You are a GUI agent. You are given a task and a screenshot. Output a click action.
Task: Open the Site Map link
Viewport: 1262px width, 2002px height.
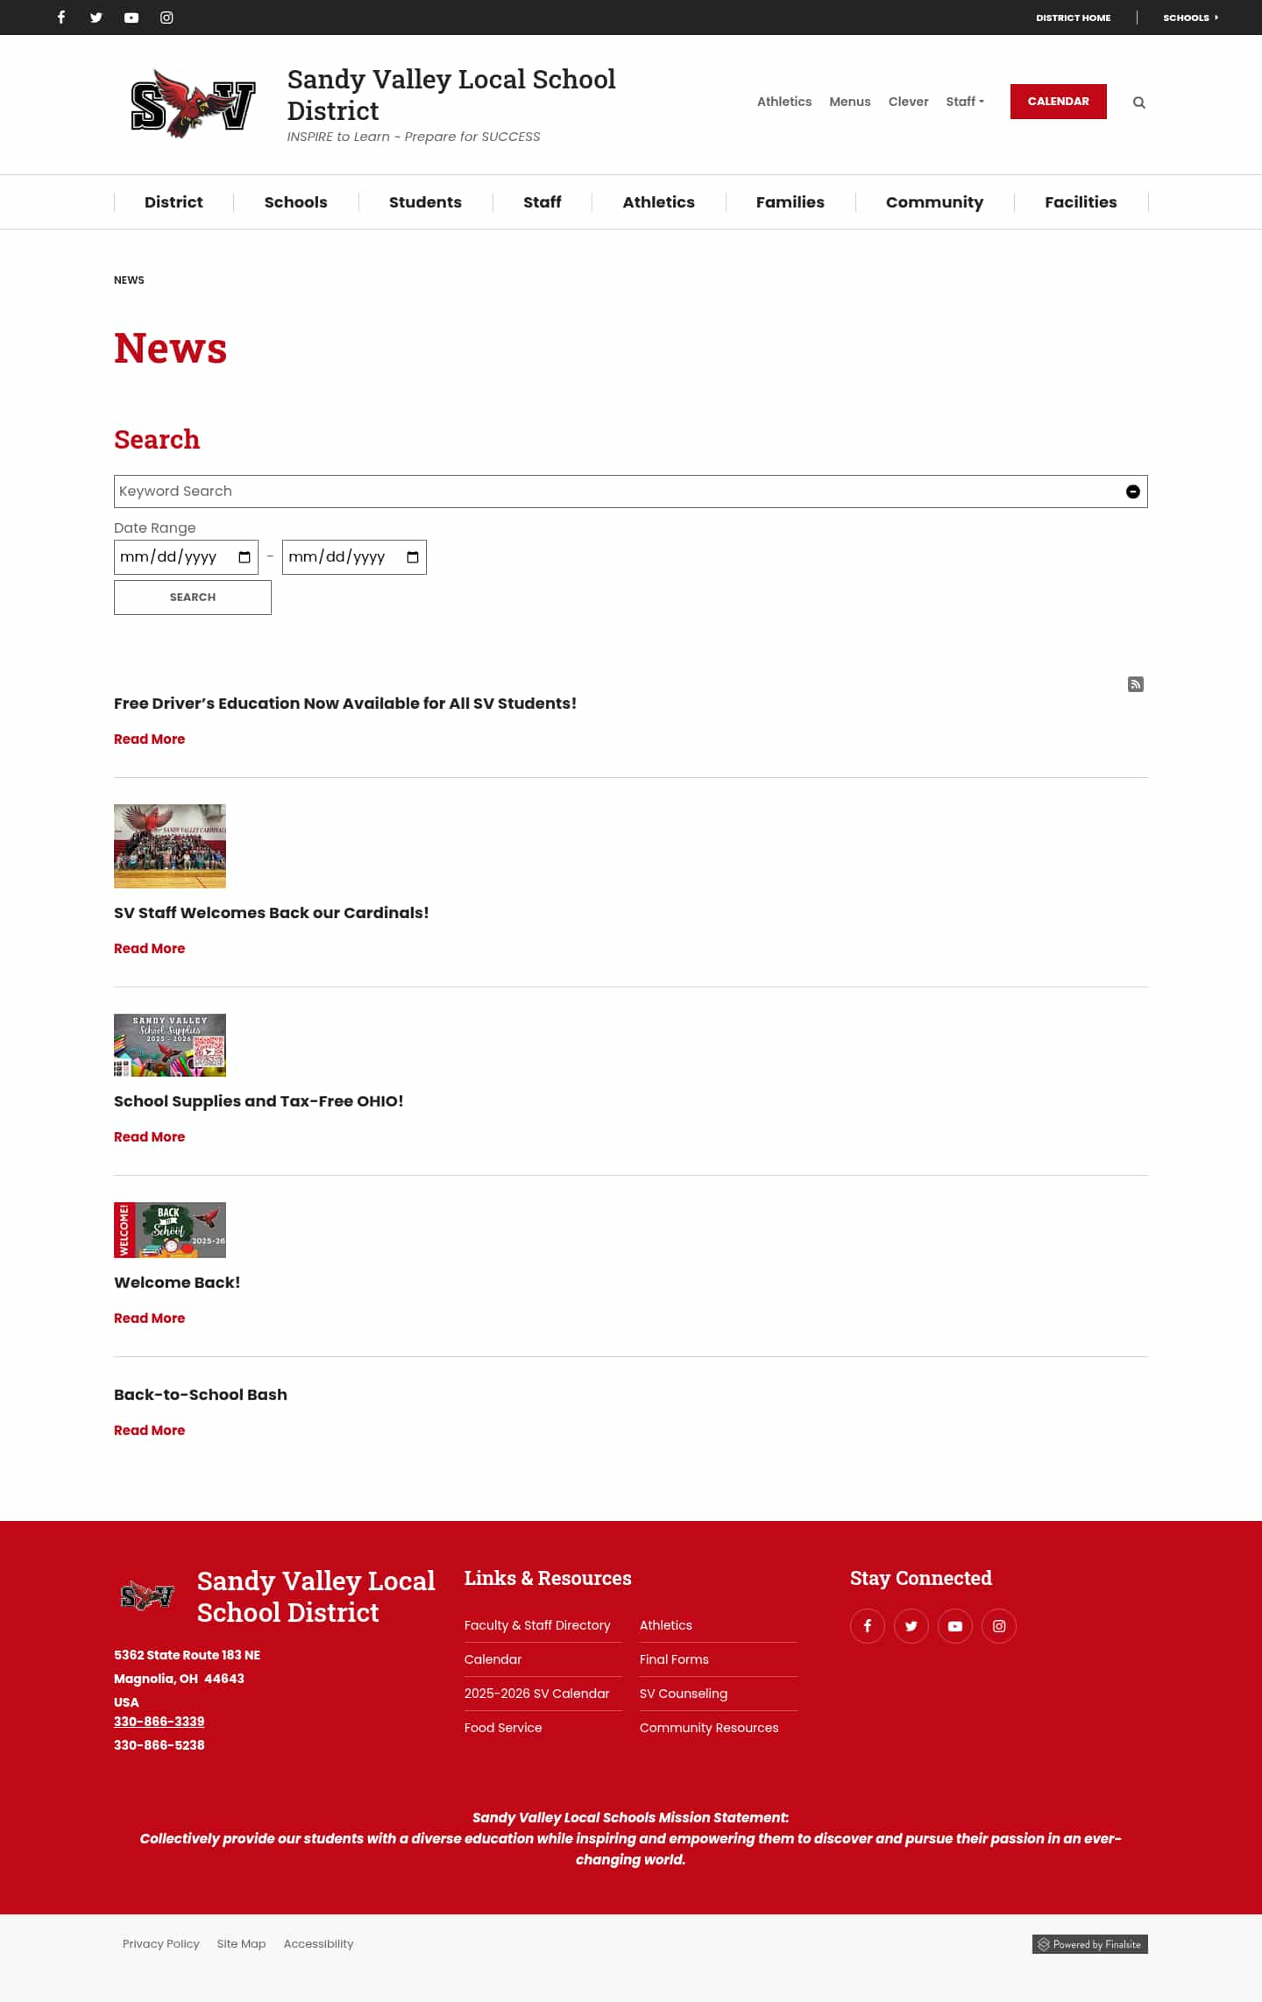[x=242, y=1944]
